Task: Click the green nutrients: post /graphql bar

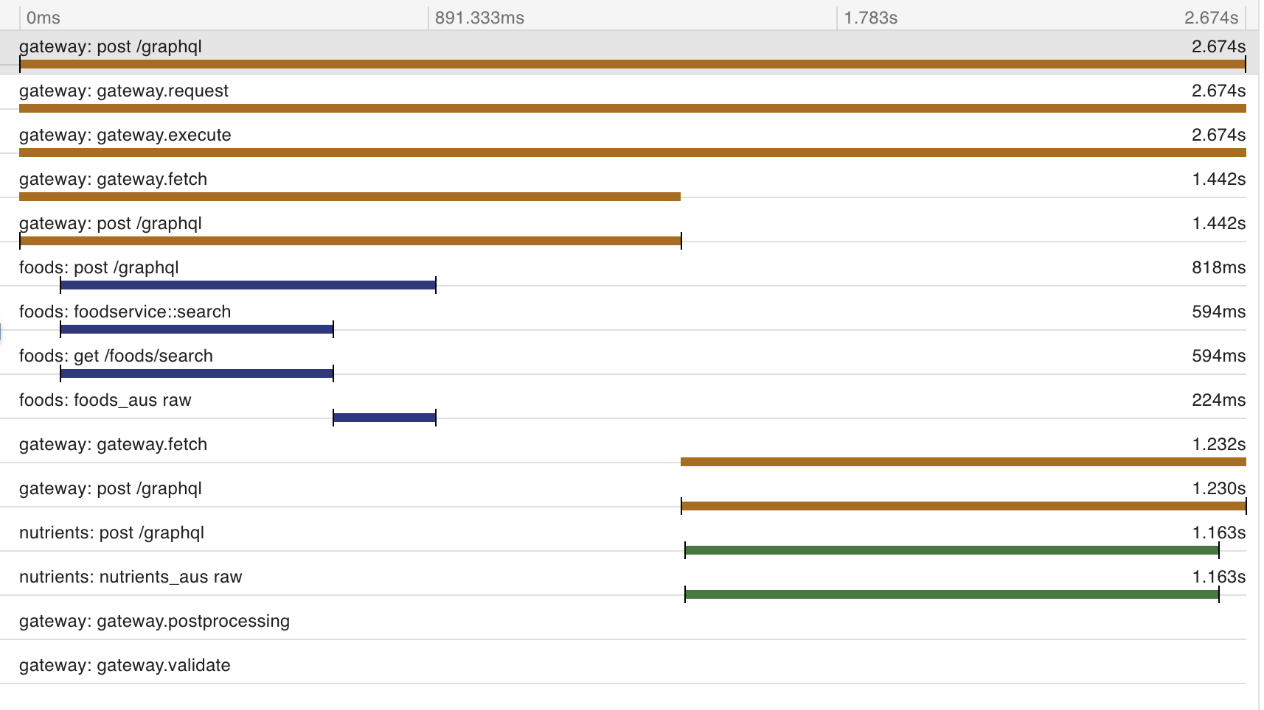Action: pyautogui.click(x=952, y=550)
